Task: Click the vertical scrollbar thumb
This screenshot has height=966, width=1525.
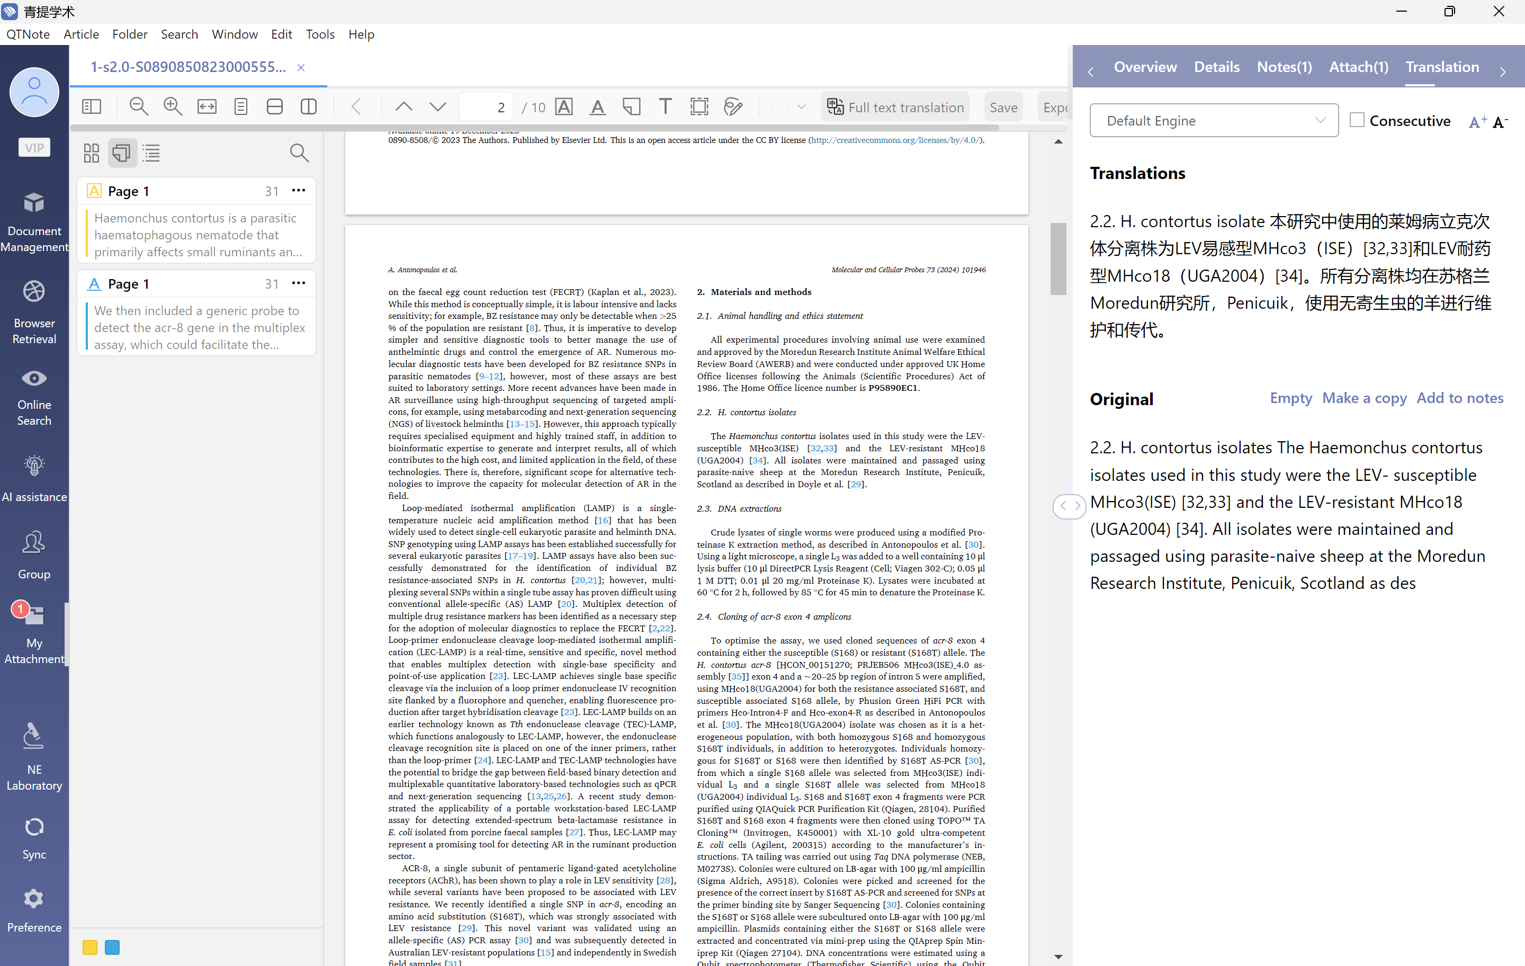Action: coord(1057,258)
